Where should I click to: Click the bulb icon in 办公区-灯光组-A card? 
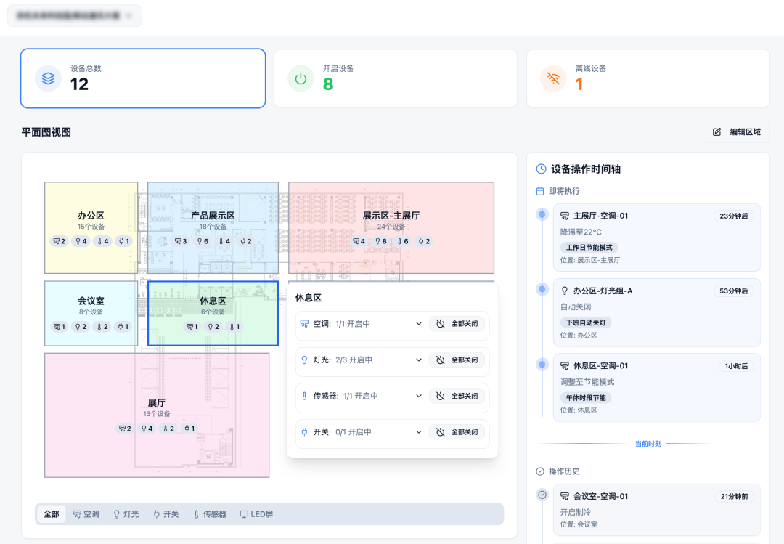coord(565,291)
